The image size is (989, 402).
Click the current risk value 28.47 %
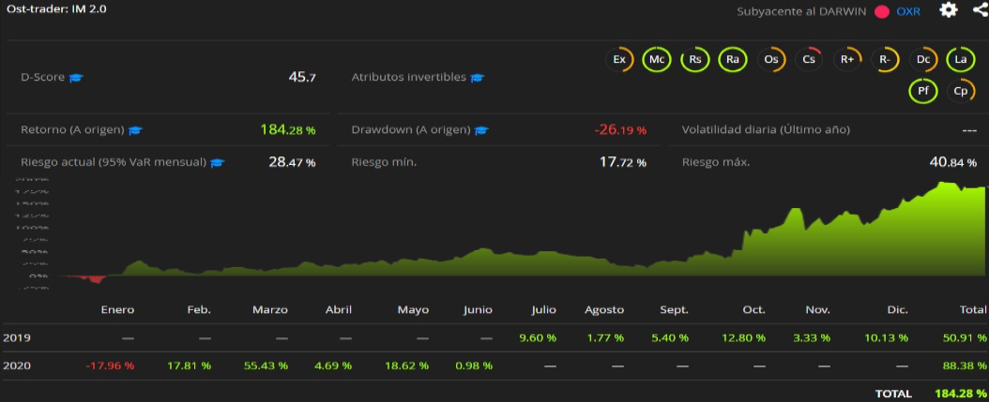tap(292, 162)
